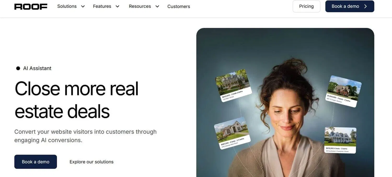
Task: Go to the Customers page
Action: [179, 7]
